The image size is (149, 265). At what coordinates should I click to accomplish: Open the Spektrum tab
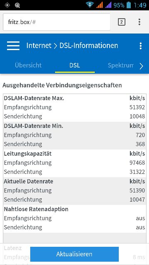coord(120,65)
